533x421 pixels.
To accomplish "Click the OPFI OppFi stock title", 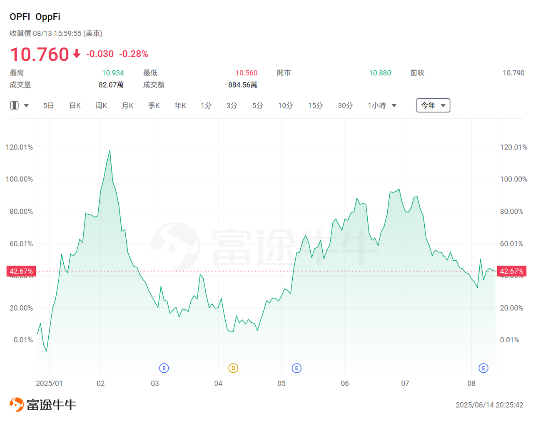I will pos(35,17).
